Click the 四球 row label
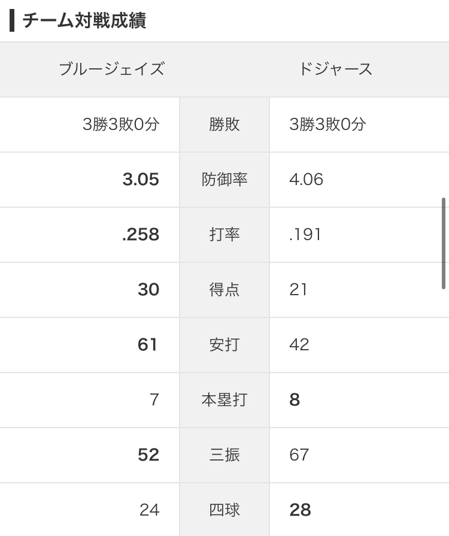The width and height of the screenshot is (449, 536). tap(224, 510)
